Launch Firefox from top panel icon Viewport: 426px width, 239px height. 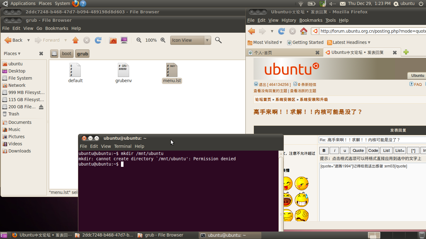point(75,3)
